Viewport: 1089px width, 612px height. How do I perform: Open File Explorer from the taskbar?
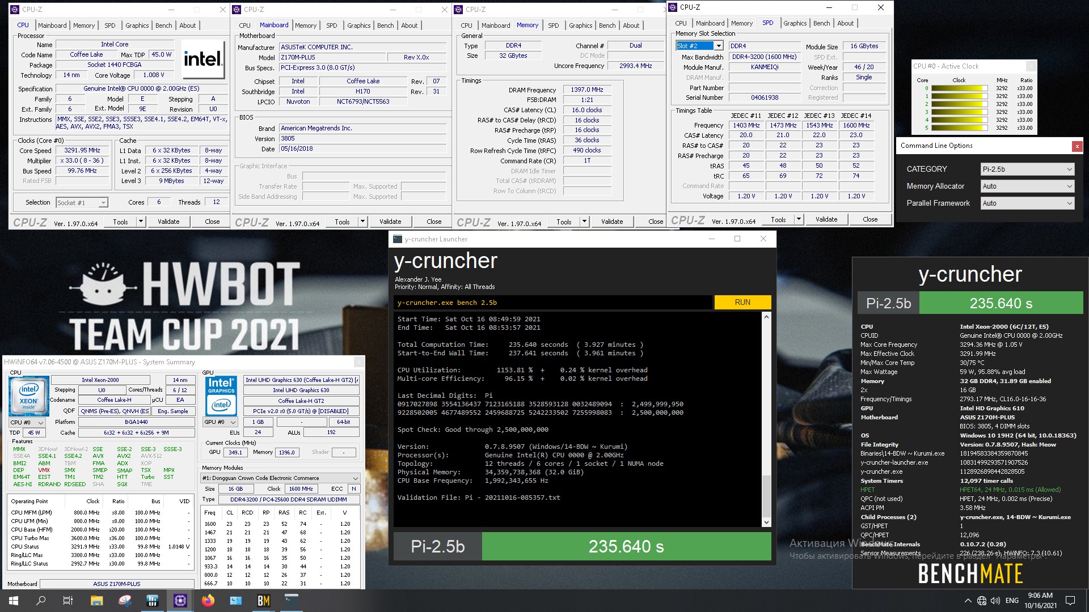96,601
